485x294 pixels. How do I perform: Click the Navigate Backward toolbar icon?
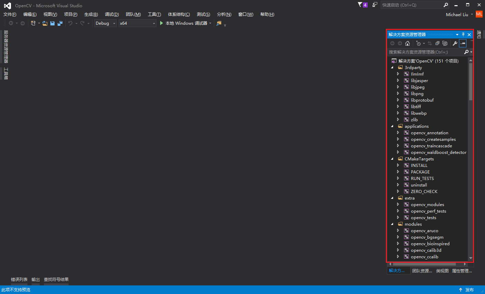[x=11, y=23]
